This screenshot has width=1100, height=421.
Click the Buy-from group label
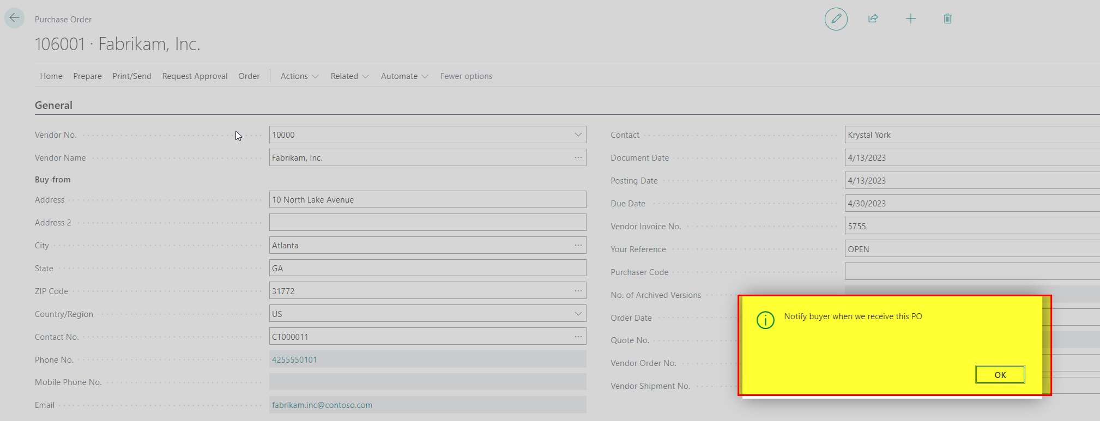tap(53, 179)
